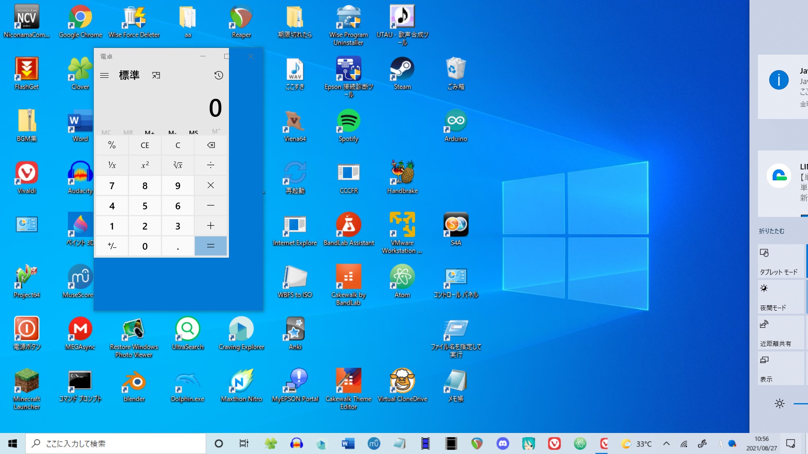
Task: Click the reciprocal 1/x key
Action: tap(112, 165)
